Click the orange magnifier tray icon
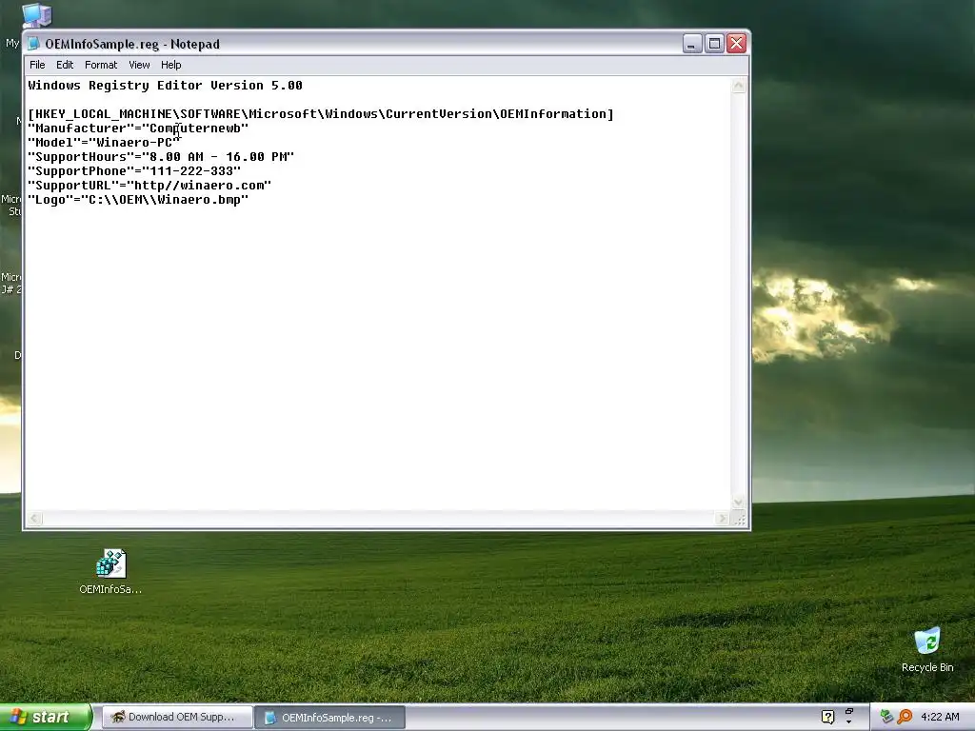Image resolution: width=975 pixels, height=731 pixels. pos(905,717)
